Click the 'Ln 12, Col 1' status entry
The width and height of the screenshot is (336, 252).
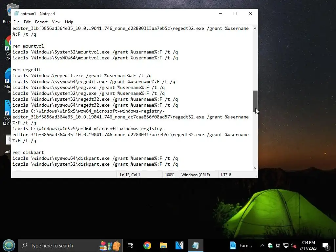click(130, 175)
